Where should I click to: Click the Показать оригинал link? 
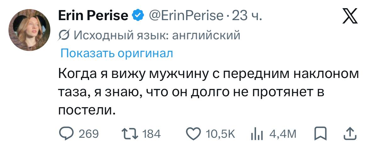(x=116, y=53)
